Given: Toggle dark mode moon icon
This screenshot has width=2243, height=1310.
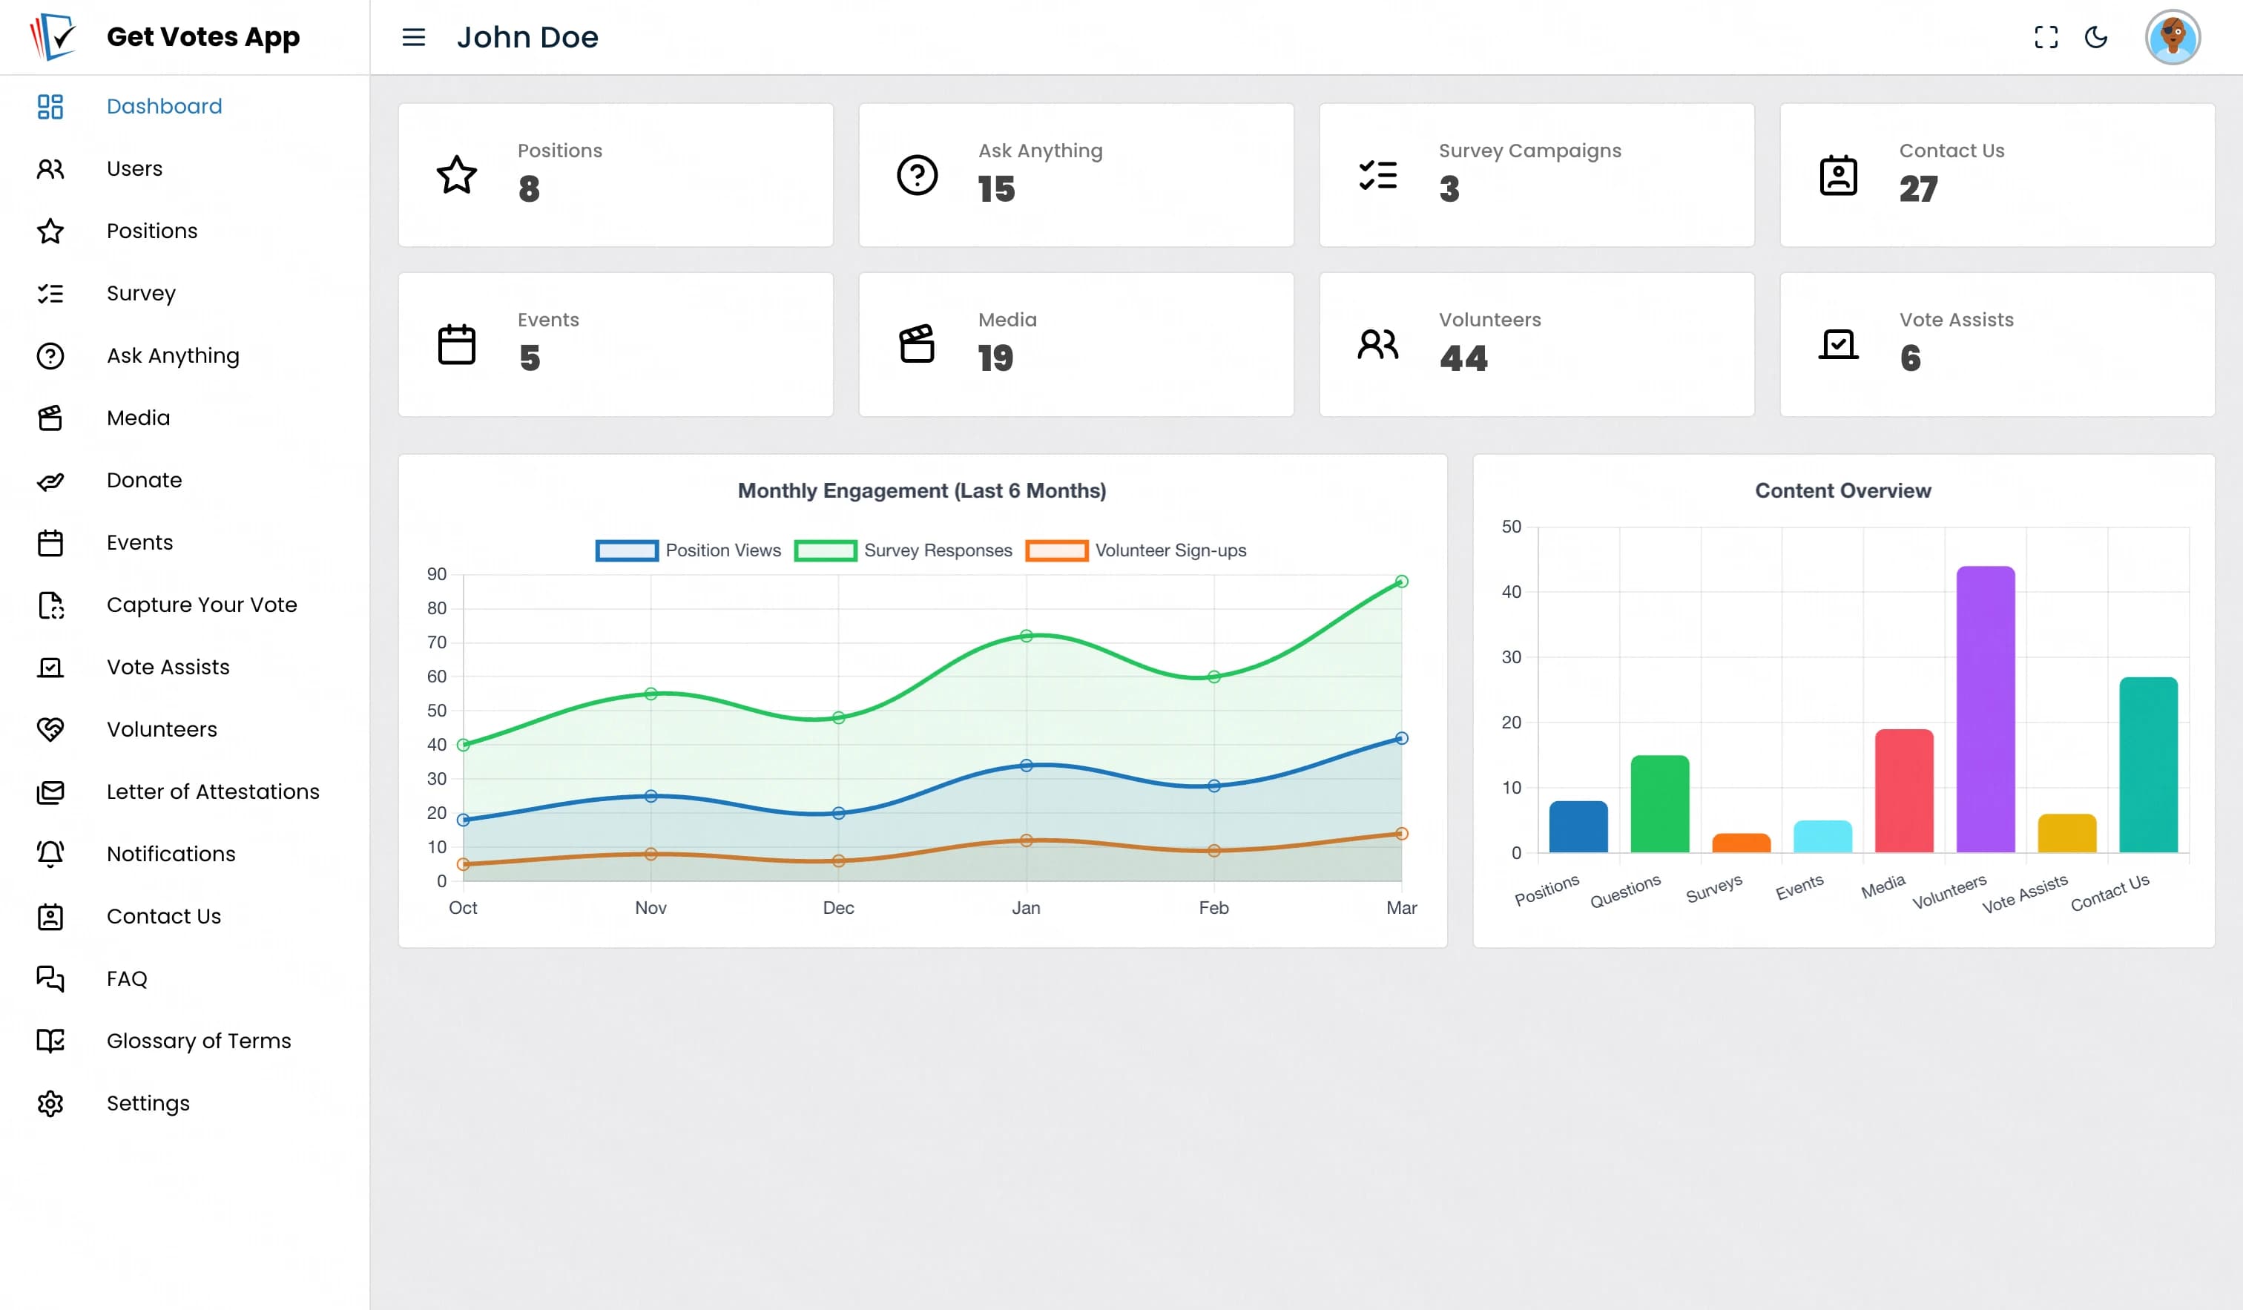Looking at the screenshot, I should tap(2096, 37).
